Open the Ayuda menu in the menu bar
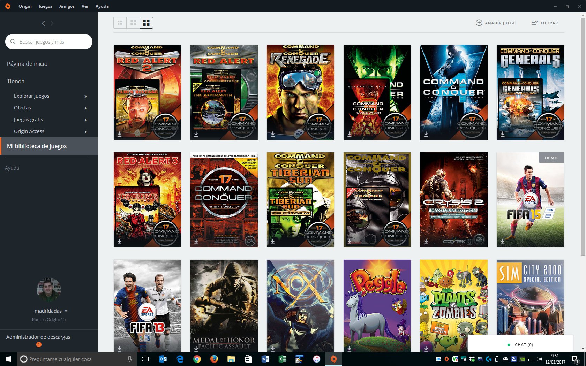The height and width of the screenshot is (366, 586). tap(102, 6)
